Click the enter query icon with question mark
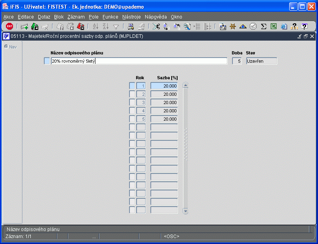318x244 pixels. (60, 26)
